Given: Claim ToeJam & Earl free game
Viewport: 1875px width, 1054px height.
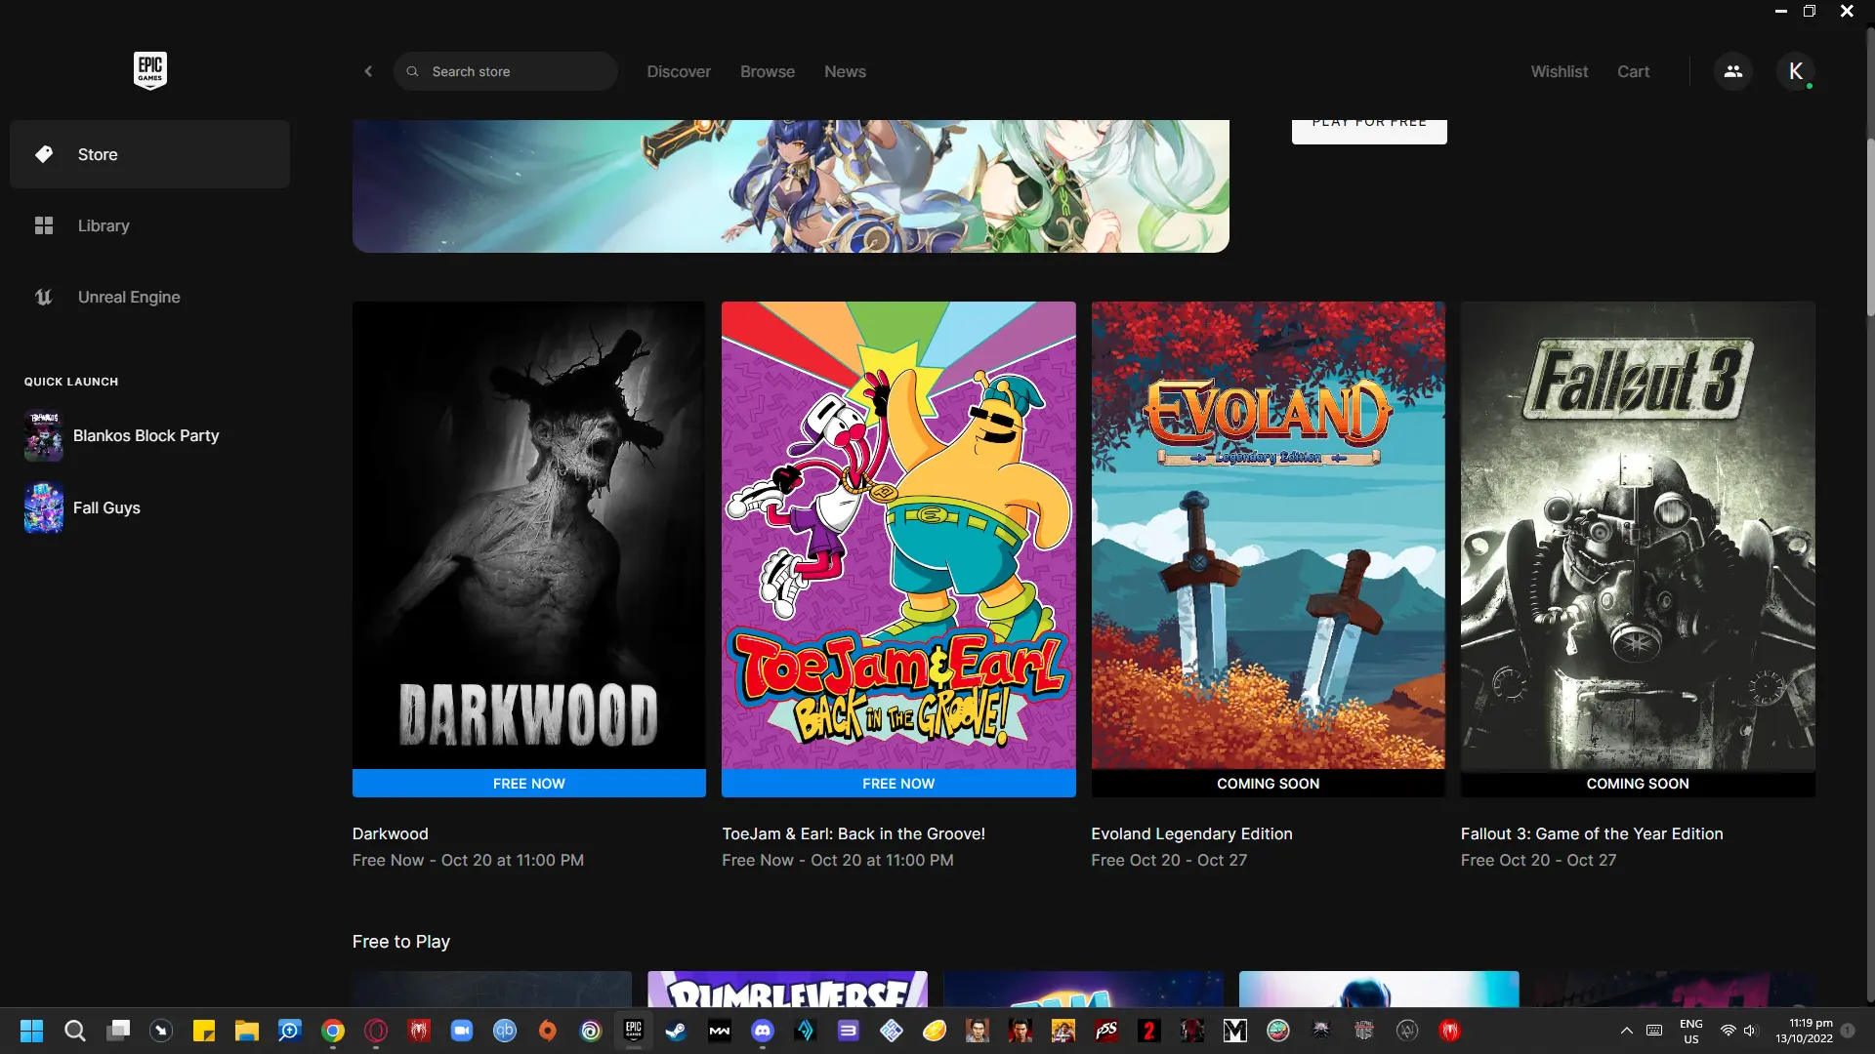Looking at the screenshot, I should pos(898,783).
